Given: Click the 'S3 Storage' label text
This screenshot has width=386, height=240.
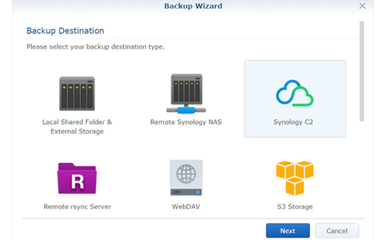Looking at the screenshot, I should click(x=295, y=207).
